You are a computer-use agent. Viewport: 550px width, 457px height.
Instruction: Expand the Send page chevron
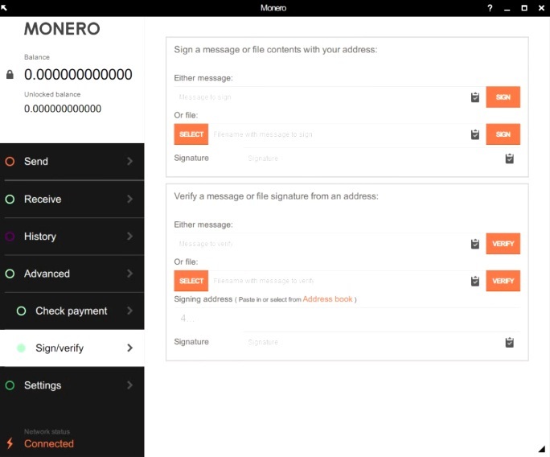(x=129, y=162)
